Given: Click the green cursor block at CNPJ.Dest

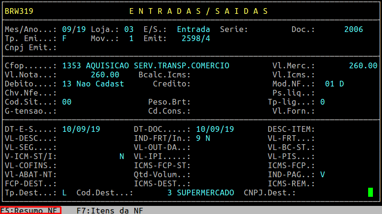Looking at the screenshot, I should point(370,193).
